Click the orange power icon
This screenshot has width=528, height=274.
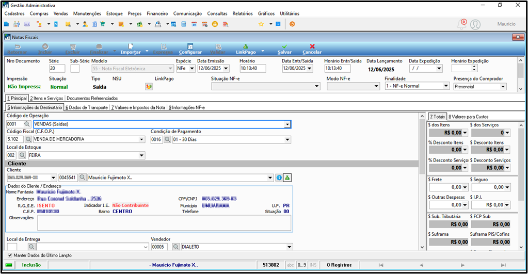(292, 24)
